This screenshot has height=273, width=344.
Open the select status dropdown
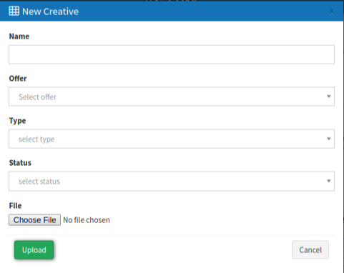pyautogui.click(x=172, y=182)
